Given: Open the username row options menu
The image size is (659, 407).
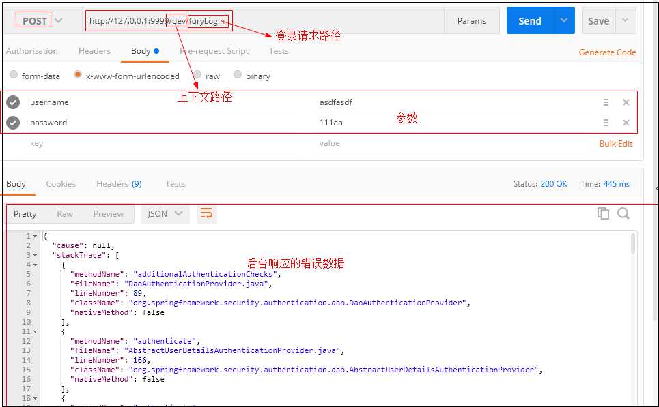Looking at the screenshot, I should pos(606,102).
